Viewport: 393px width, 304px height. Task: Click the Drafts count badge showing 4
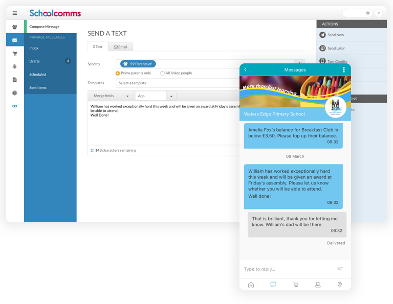point(68,61)
